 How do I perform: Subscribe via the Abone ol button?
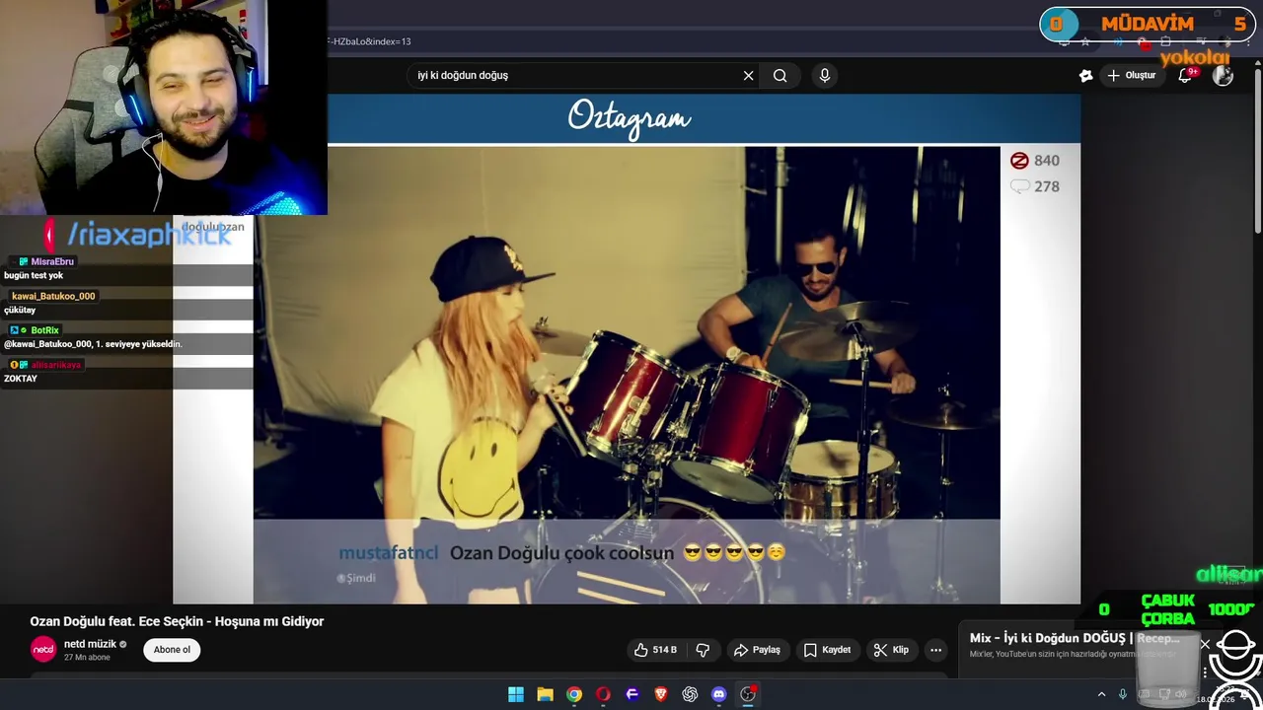pos(172,650)
